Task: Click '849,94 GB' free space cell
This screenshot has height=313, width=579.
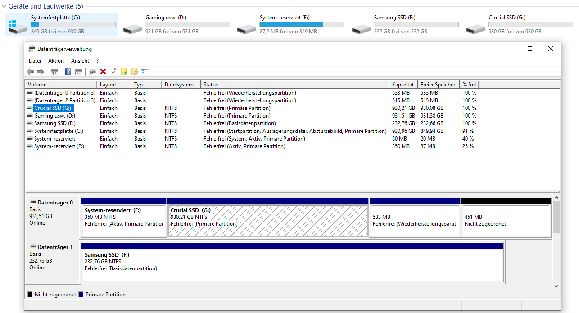Action: tap(432, 131)
